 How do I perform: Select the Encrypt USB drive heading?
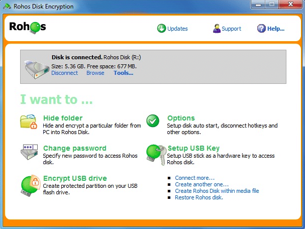75,178
